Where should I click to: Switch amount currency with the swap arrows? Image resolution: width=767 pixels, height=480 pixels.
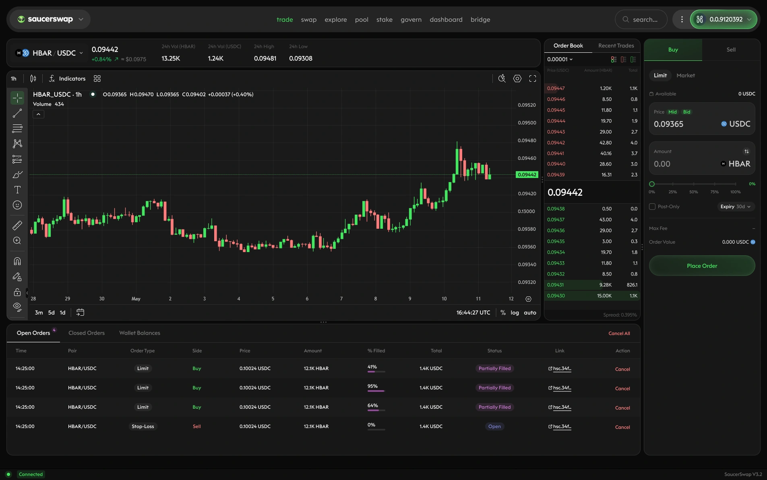[746, 151]
